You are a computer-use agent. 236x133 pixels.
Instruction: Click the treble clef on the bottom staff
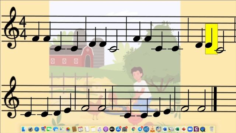pyautogui.click(x=11, y=97)
